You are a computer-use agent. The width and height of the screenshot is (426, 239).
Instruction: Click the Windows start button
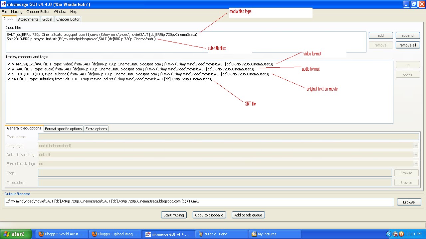coord(16,234)
